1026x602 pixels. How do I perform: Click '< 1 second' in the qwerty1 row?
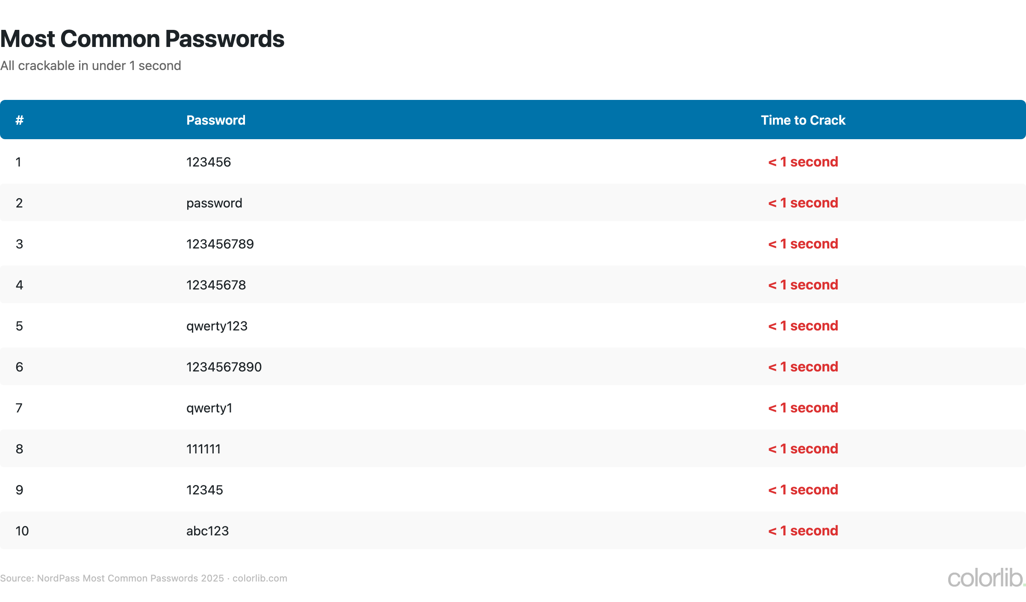pos(803,408)
